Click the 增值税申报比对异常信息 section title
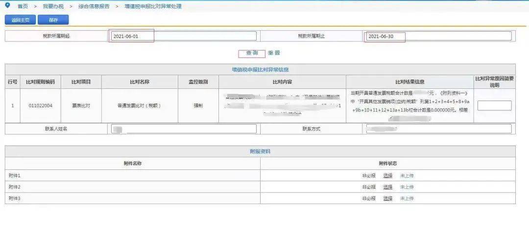 (x=260, y=70)
